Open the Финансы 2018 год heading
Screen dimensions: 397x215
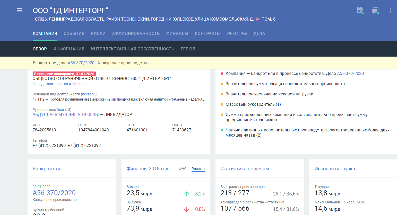pos(147,169)
